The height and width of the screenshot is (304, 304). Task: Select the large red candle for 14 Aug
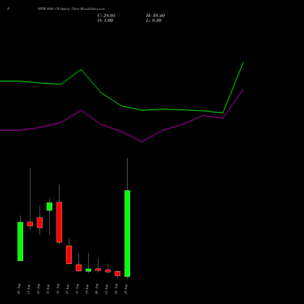[59, 222]
